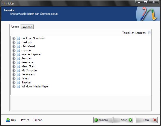Enable Tampilkan Lanjutan checkbox

[149, 33]
